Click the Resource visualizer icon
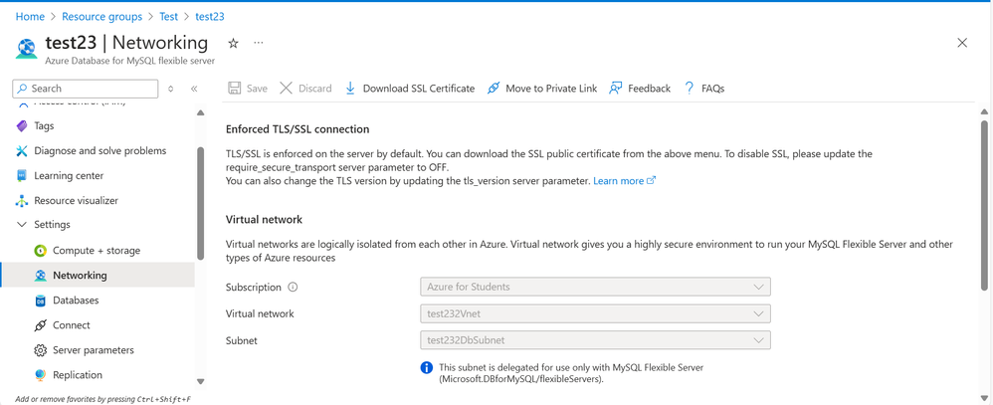 (x=22, y=201)
